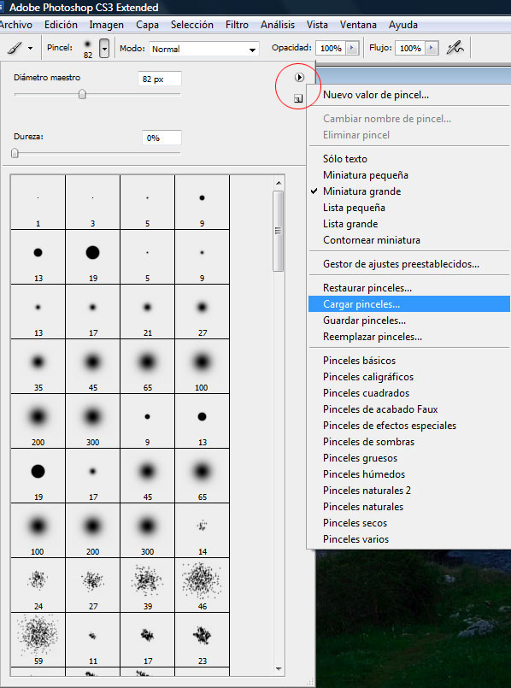Image resolution: width=511 pixels, height=688 pixels.
Task: Switch view to Sólo texto
Action: (345, 159)
